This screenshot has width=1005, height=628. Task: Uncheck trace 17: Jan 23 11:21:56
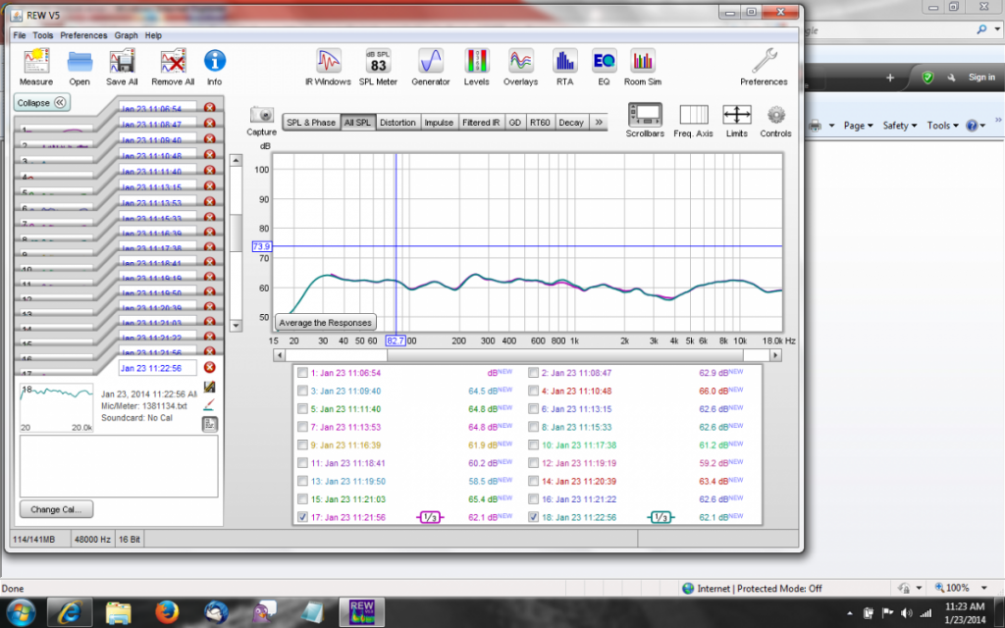click(302, 517)
